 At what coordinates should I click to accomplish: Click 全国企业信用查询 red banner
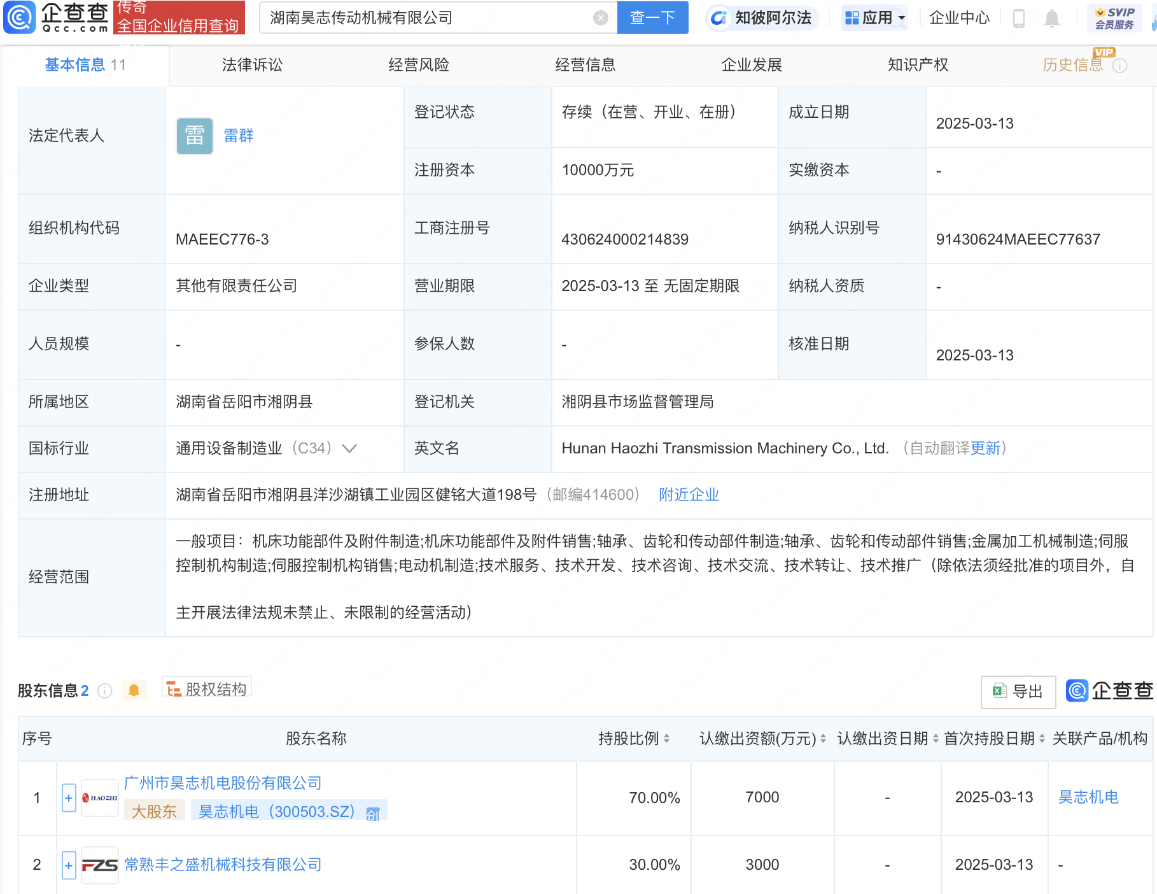point(179,17)
